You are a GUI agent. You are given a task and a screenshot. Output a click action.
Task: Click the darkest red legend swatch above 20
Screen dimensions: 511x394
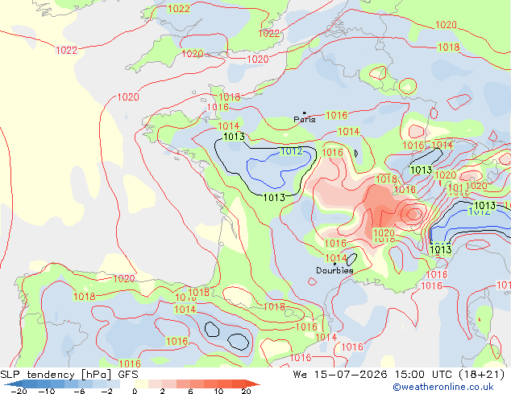(x=253, y=384)
